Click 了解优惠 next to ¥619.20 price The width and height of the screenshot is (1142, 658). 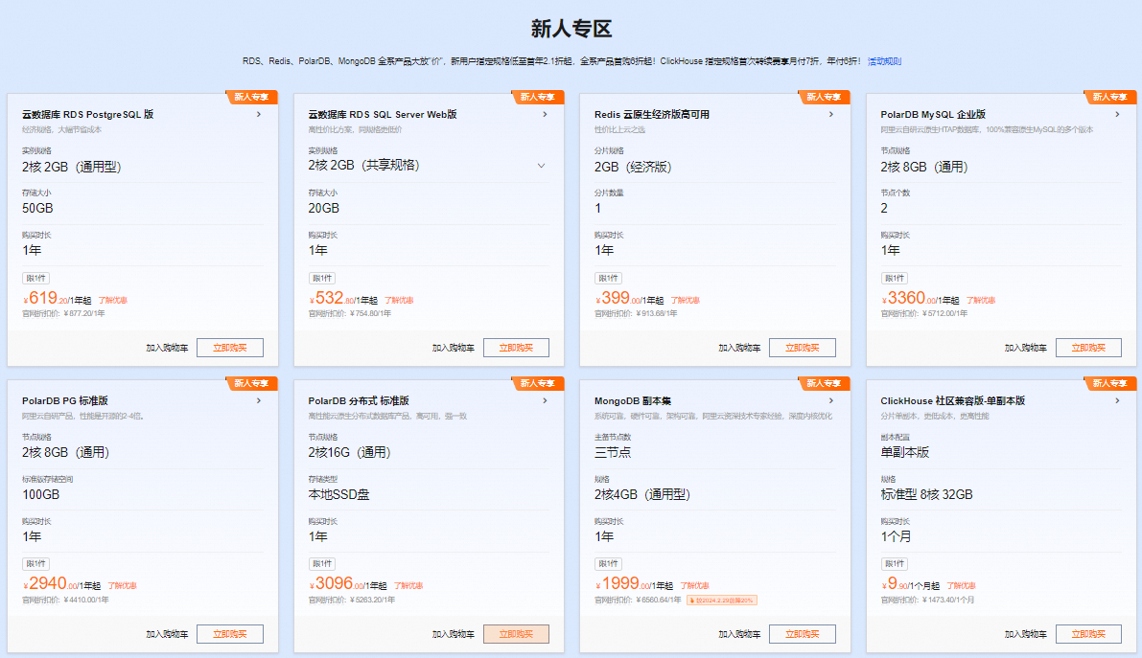113,300
